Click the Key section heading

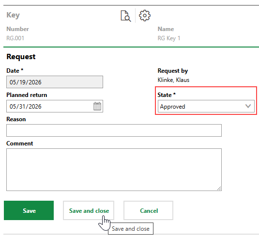(x=13, y=16)
